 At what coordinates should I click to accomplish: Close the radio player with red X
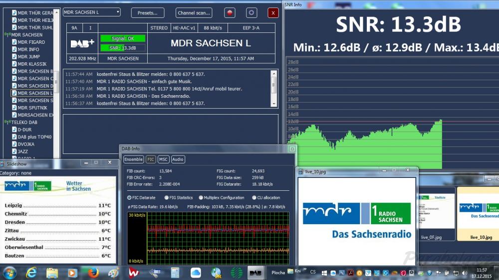click(273, 13)
